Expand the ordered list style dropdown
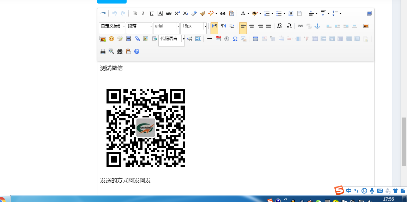Screen dimensions: 407x202 (272, 13)
